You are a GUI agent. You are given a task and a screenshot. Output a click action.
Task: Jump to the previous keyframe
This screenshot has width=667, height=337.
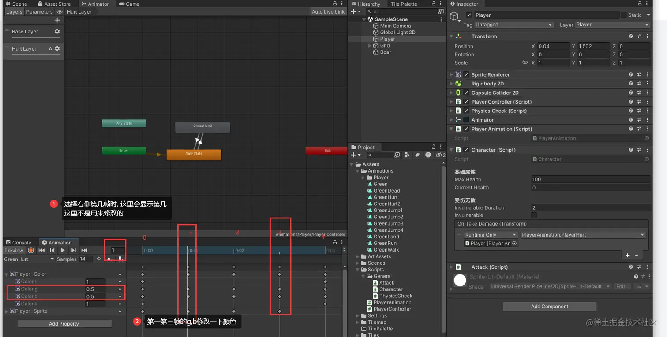pos(52,250)
